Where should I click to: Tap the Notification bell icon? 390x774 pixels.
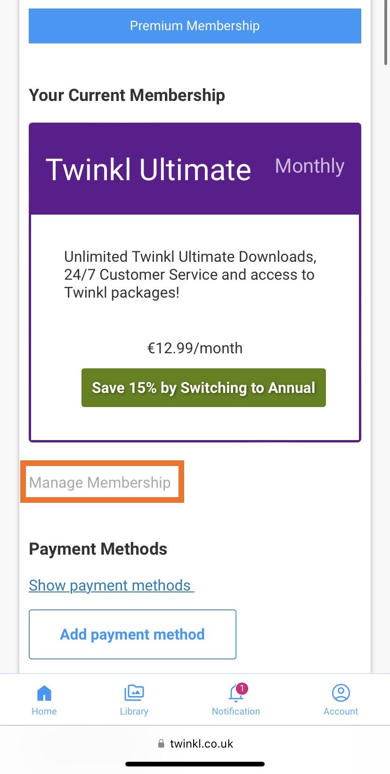(235, 694)
